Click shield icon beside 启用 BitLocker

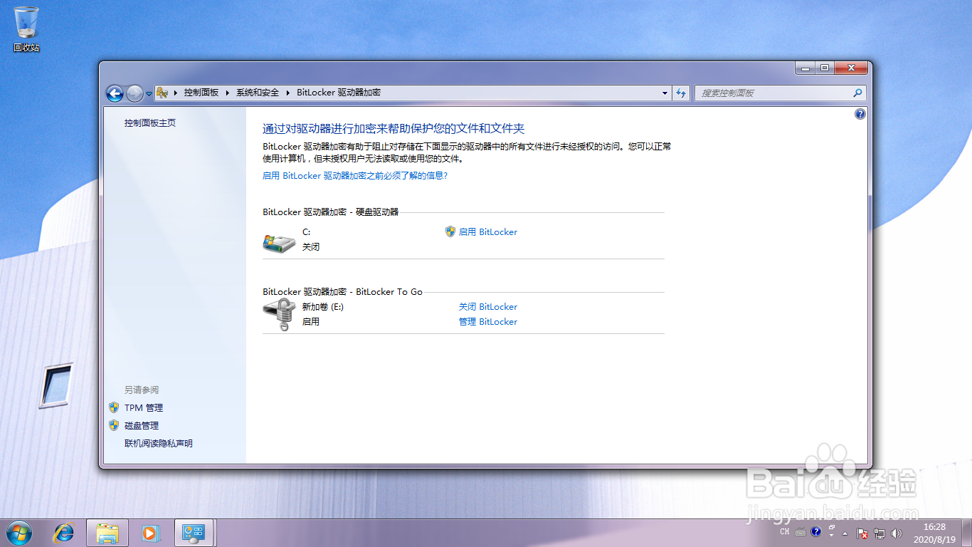[450, 231]
